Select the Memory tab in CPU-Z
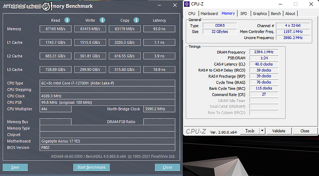 coord(228,13)
